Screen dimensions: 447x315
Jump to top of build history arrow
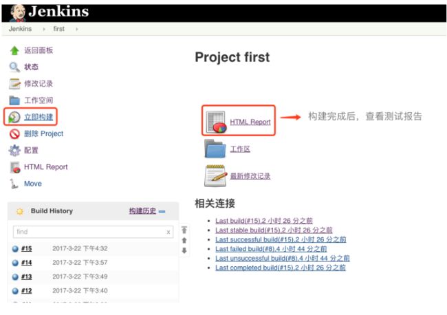click(184, 230)
